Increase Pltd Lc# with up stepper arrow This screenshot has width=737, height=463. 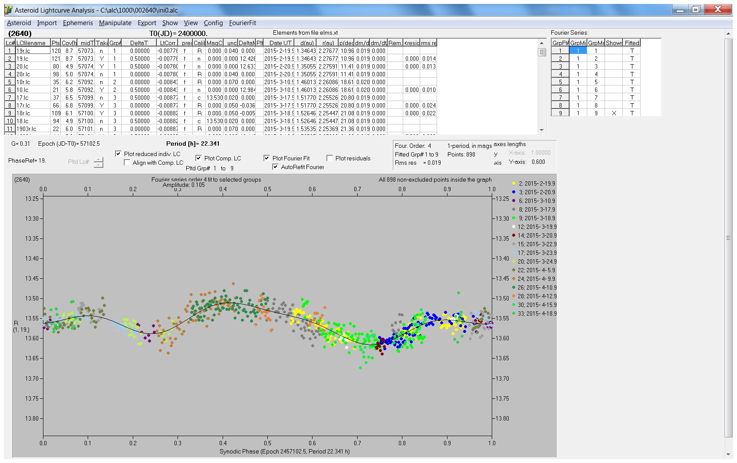coord(99,159)
